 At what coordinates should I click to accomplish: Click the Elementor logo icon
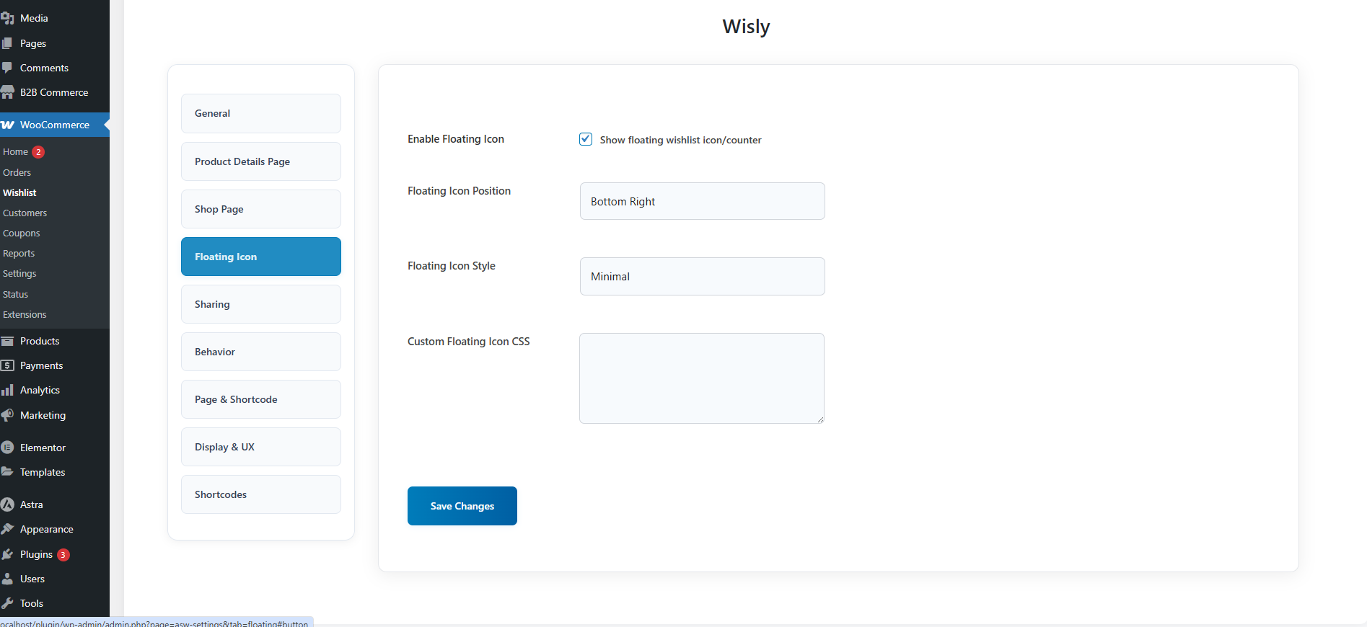(x=8, y=448)
